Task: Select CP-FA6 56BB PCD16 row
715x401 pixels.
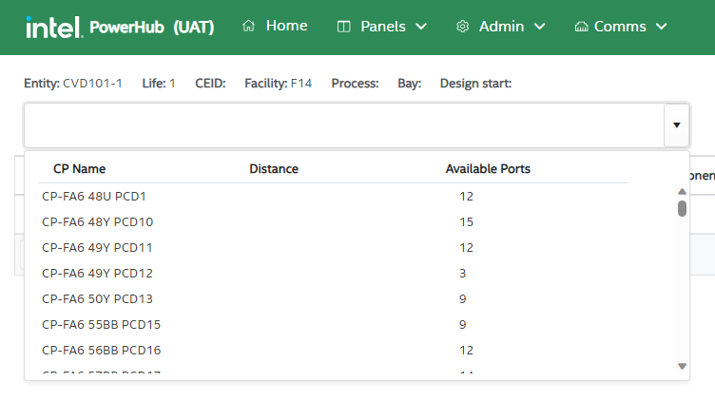Action: (101, 351)
